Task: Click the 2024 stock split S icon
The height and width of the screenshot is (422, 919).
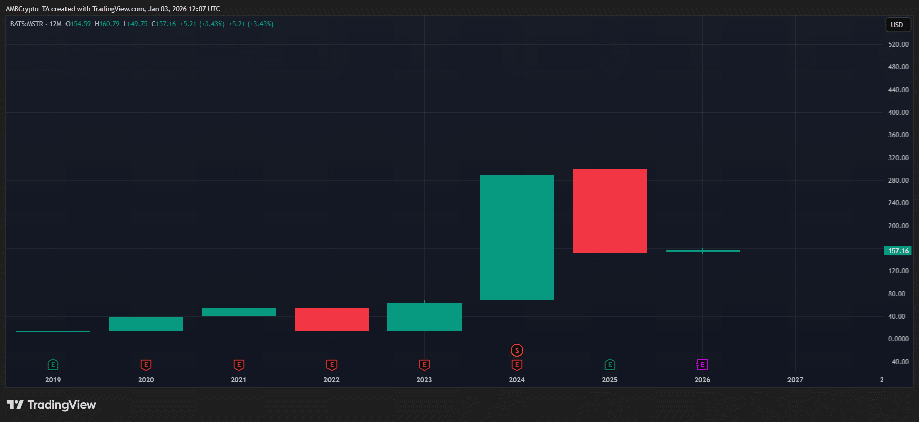Action: 517,350
